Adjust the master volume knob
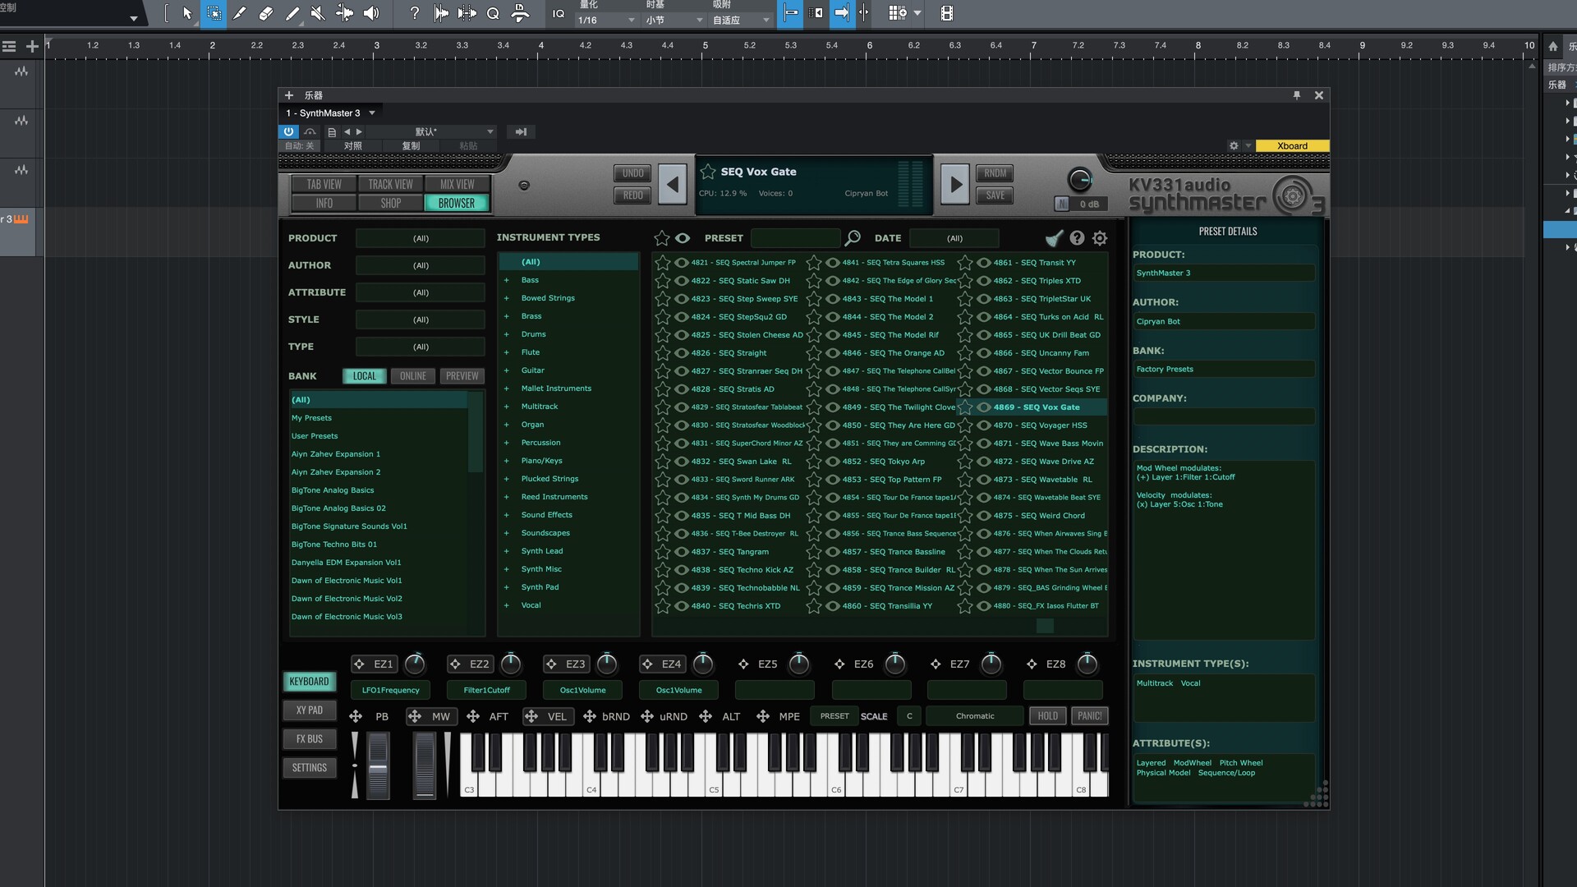Screen dimensions: 1577x887 click(1079, 179)
